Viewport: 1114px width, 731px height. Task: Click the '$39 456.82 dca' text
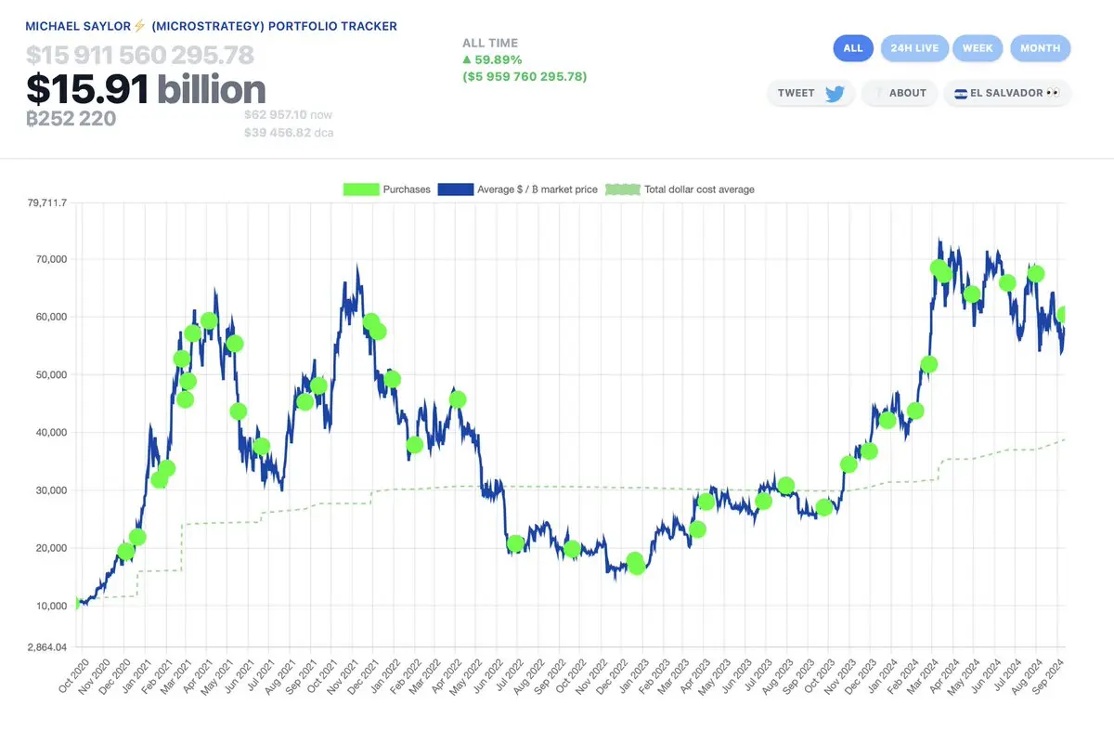coord(289,133)
